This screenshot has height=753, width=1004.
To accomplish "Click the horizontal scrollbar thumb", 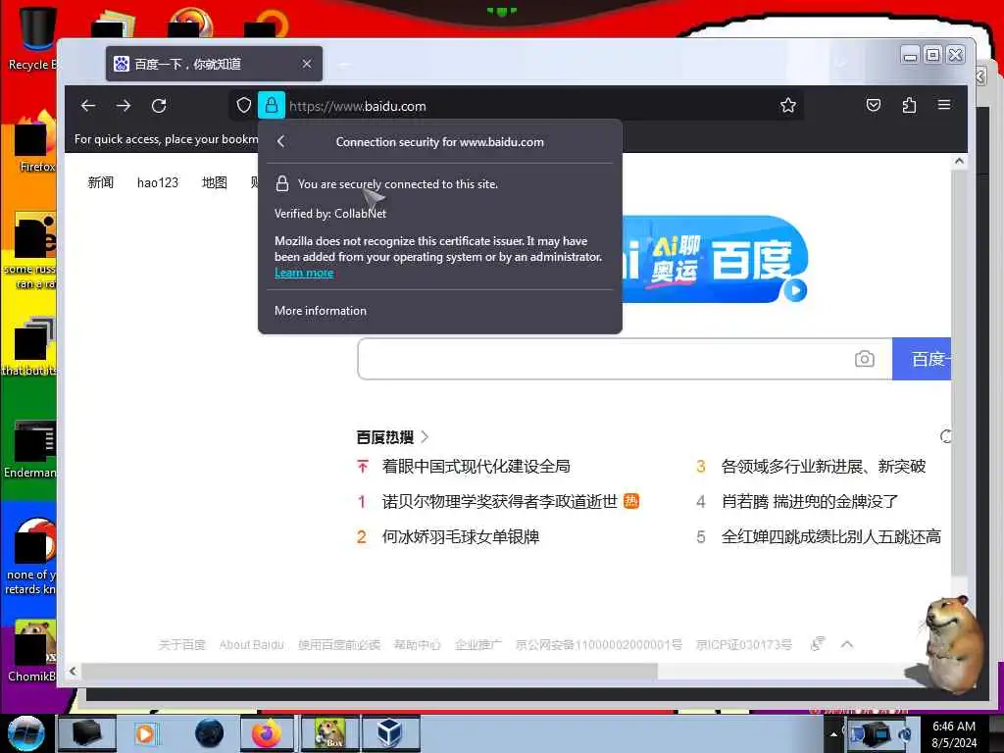I will 370,671.
